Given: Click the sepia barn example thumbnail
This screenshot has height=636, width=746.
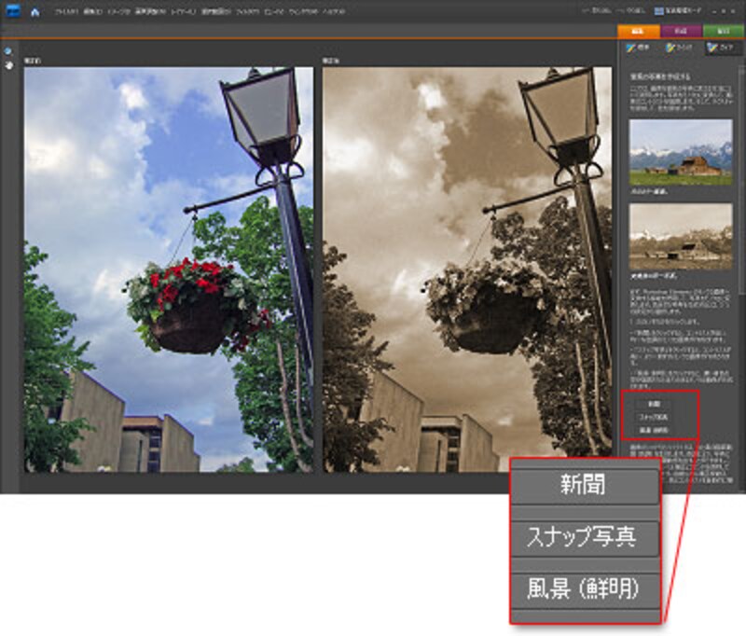Looking at the screenshot, I should [x=680, y=236].
